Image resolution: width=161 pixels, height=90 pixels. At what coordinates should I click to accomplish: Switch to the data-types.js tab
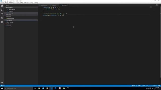point(44,5)
